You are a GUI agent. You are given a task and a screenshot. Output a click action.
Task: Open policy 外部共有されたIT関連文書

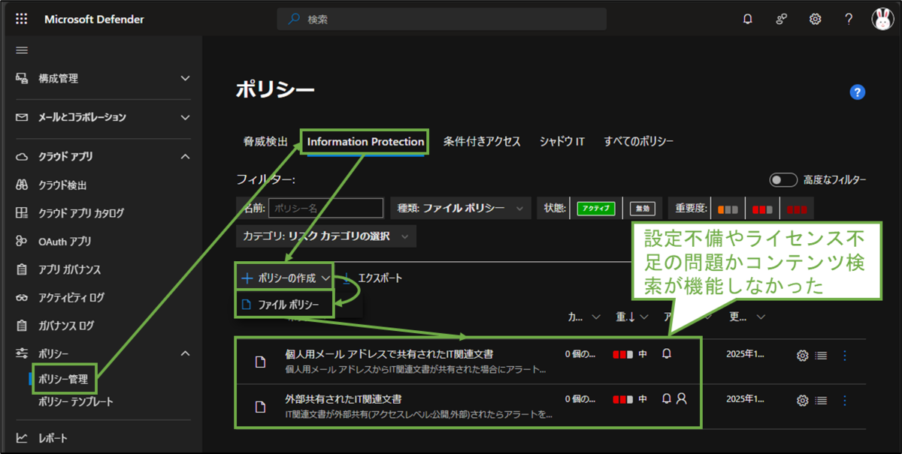pyautogui.click(x=343, y=398)
